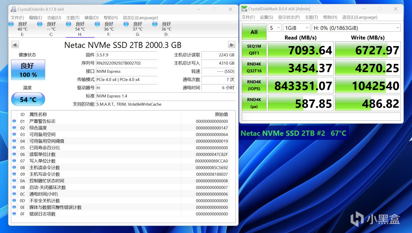This screenshot has width=412, height=233.
Task: Click status orb for attribute 09 主机写命令计数
Action: (14, 174)
